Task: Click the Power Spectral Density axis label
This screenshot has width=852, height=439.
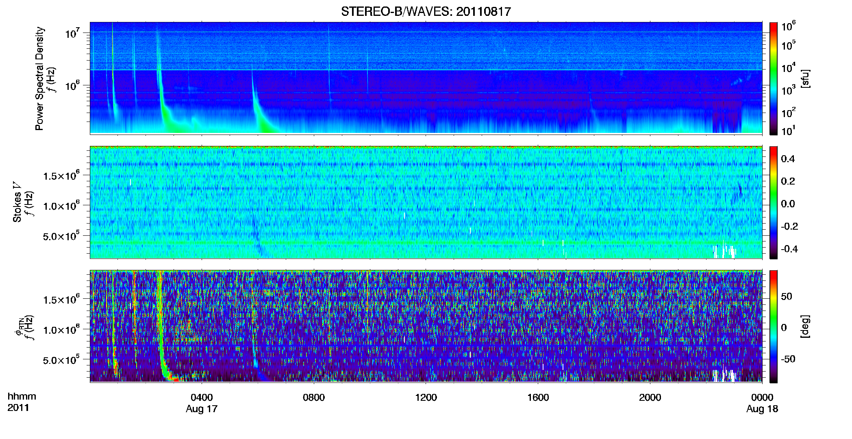Action: click(x=39, y=78)
